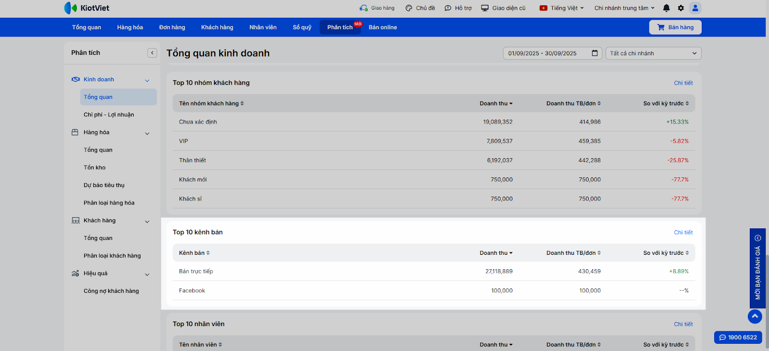Open Tồn kho report in sidebar
The height and width of the screenshot is (351, 769).
coord(95,168)
